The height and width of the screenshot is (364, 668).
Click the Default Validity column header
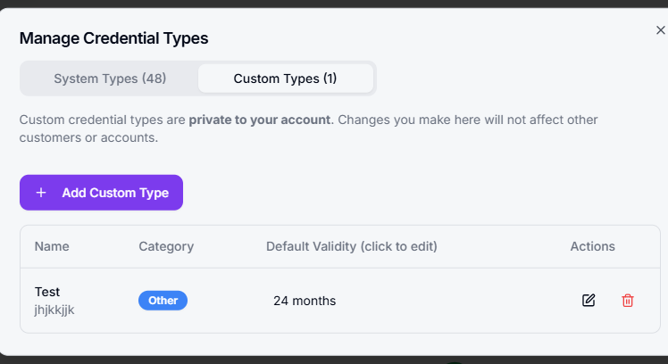coord(351,246)
